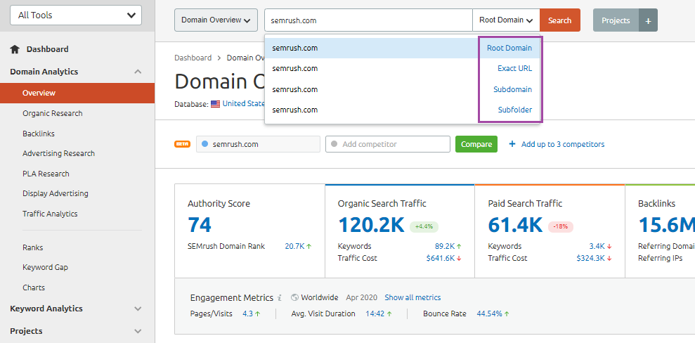Click the Add competitor input field
Image resolution: width=695 pixels, height=343 pixels.
[388, 144]
